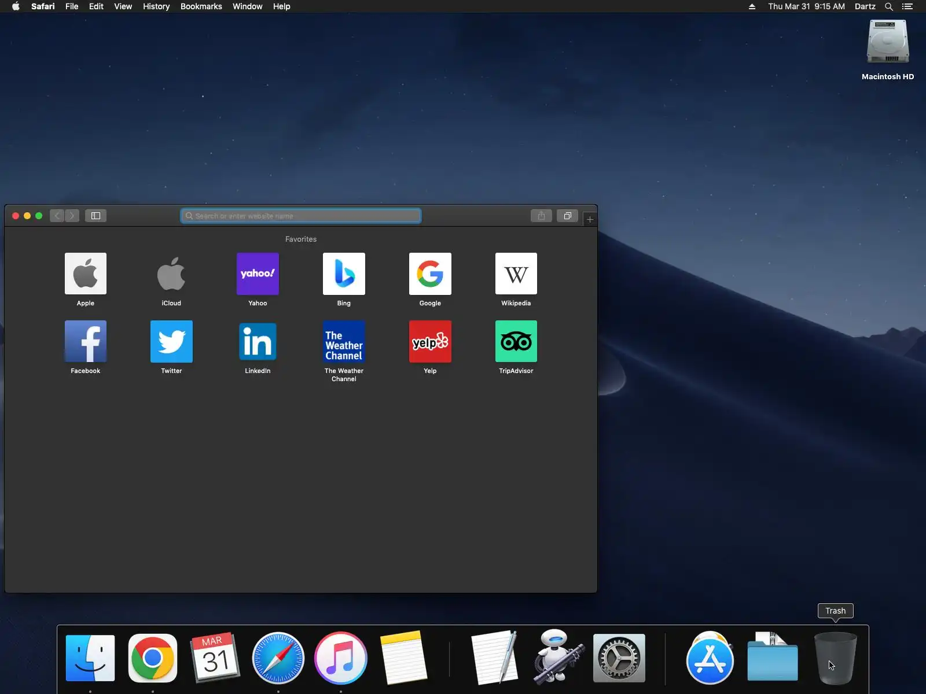The image size is (926, 694).
Task: Open the Bookmarks menu
Action: (201, 6)
